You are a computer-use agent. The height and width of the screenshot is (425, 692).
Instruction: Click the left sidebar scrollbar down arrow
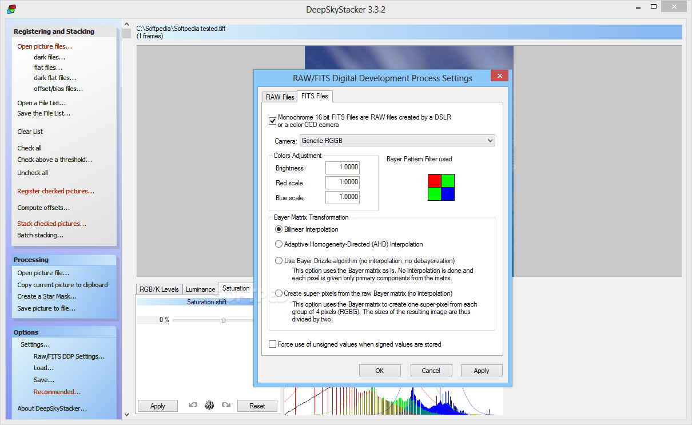click(127, 415)
